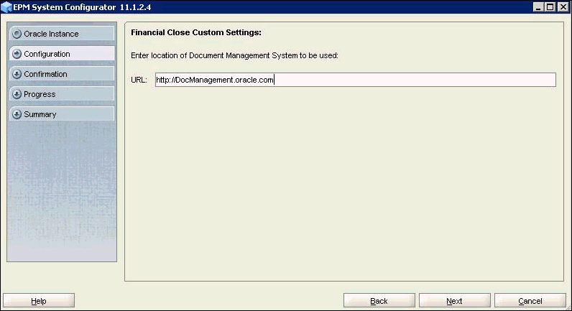572x311 pixels.
Task: Select the Summary step label
Action: pos(40,114)
